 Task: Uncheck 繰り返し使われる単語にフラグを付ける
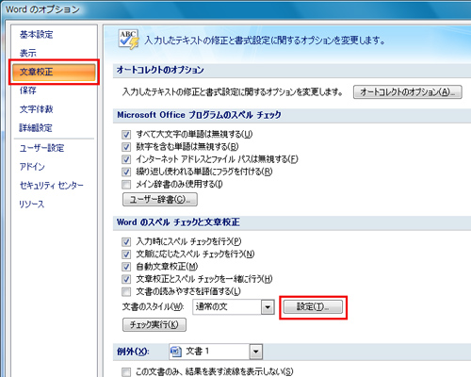point(126,172)
